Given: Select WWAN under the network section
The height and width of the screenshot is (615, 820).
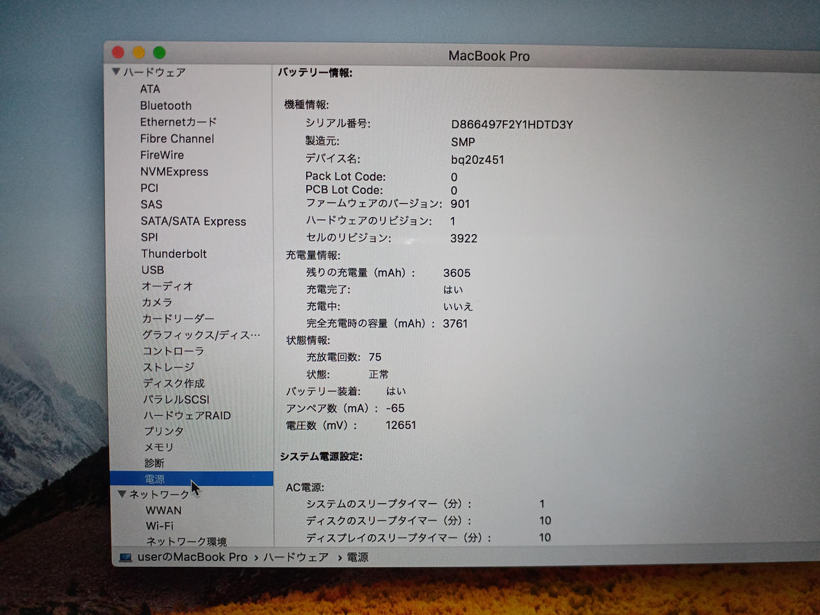Looking at the screenshot, I should pyautogui.click(x=163, y=511).
